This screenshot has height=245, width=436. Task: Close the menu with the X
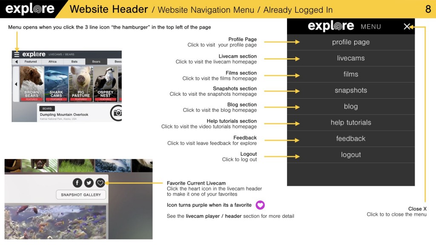[407, 27]
